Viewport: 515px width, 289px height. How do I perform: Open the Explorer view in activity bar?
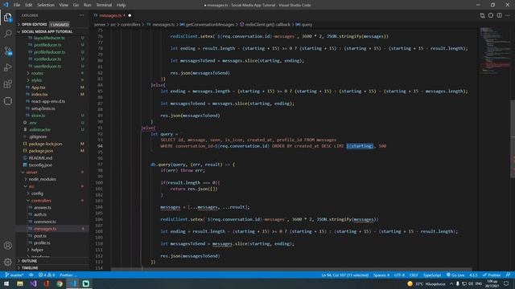[x=7, y=17]
